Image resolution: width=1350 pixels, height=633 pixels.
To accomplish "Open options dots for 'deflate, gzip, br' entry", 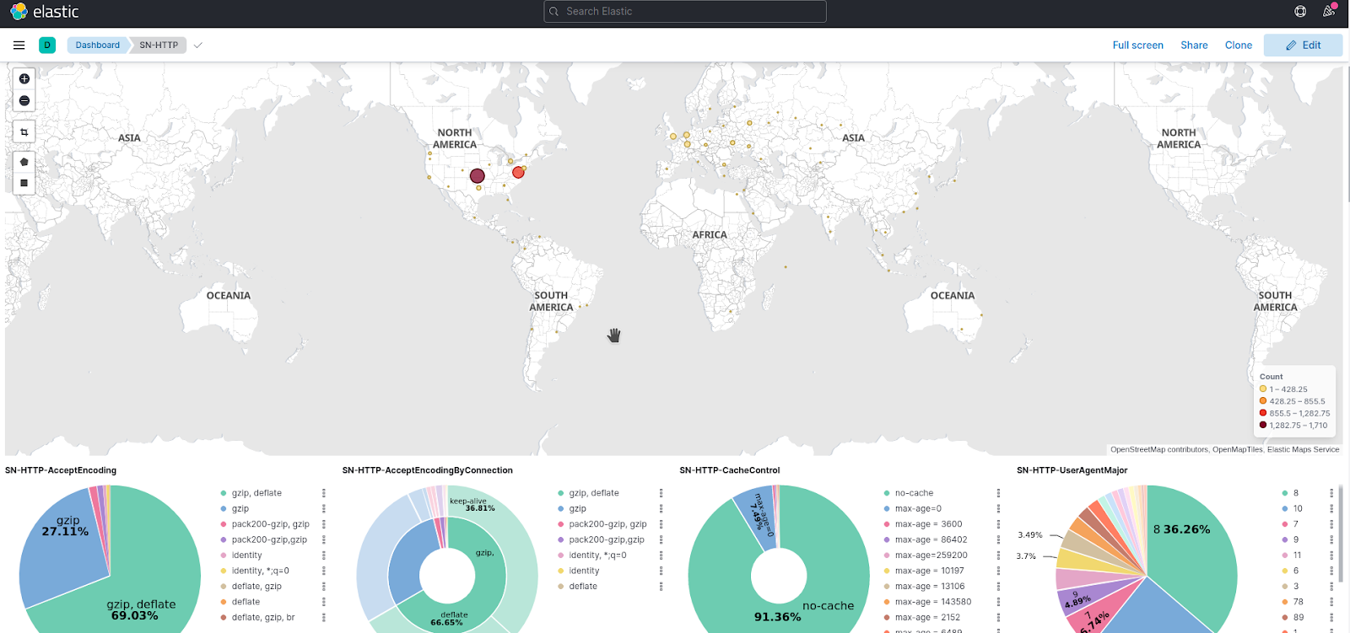I will point(324,618).
